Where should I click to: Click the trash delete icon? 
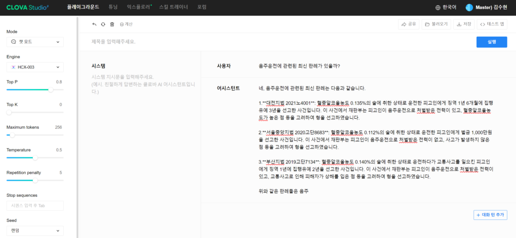112,24
